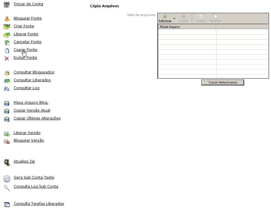
Task: Open the Gera Sub Conta Teste link
Action: (34, 178)
